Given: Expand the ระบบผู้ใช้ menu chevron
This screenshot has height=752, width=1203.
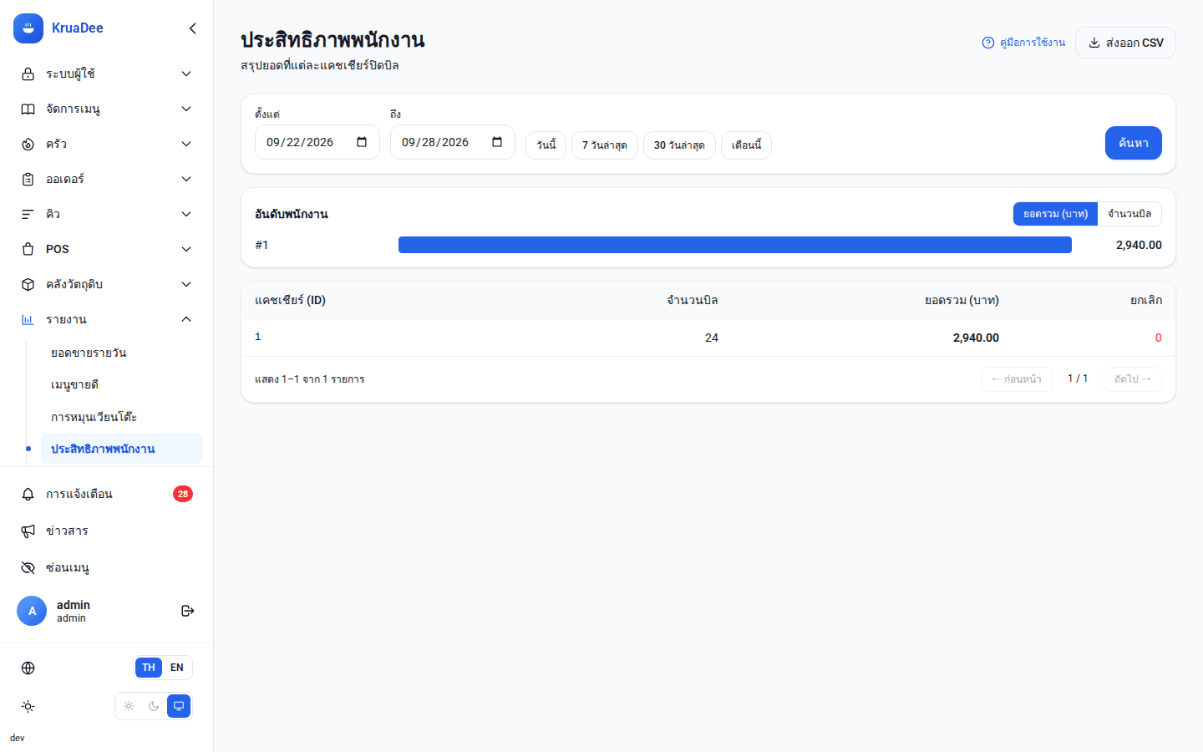Looking at the screenshot, I should point(186,74).
